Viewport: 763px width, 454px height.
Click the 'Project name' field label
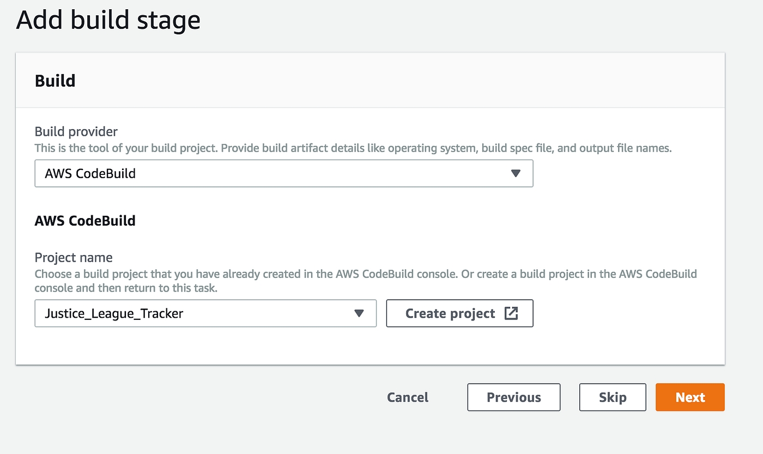[x=74, y=257]
